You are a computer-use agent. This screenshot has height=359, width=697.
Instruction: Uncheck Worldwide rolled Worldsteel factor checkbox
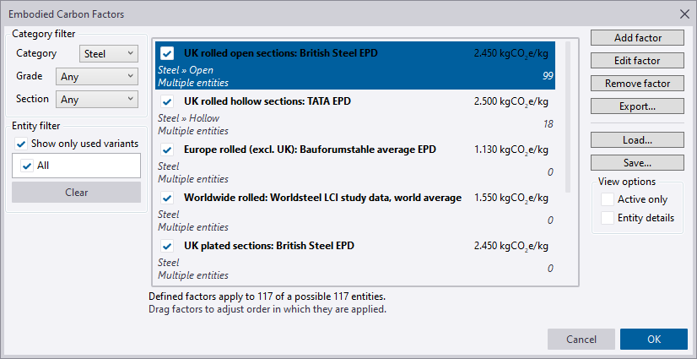[x=167, y=198]
